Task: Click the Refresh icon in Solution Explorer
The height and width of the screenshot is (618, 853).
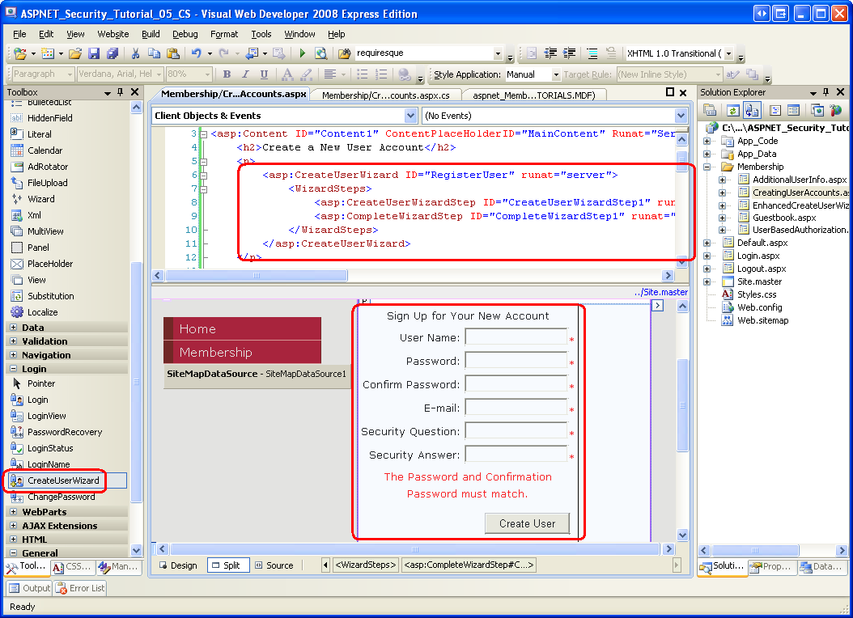Action: (732, 110)
